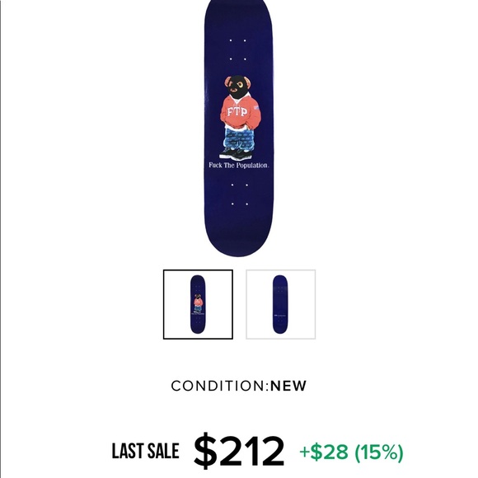The image size is (478, 478).
Task: Click the green +$28 (15%) price change
Action: (351, 452)
